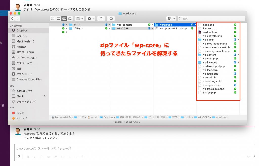Click the Slack shortcuts lightning icon
The height and width of the screenshot is (166, 259).
[19, 157]
